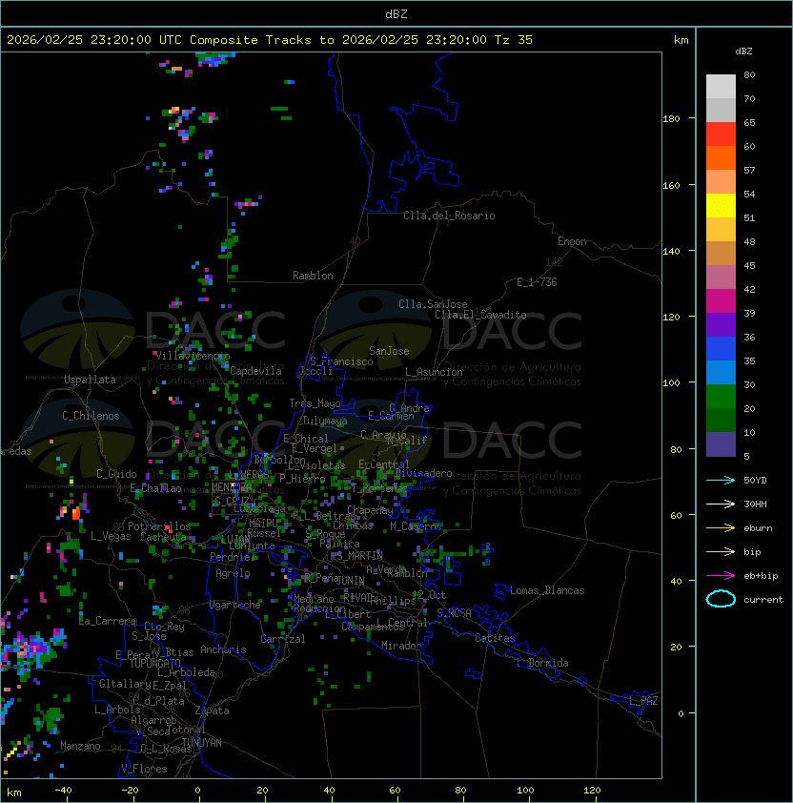
Task: Click the 120 km horizontal axis tick label
Action: [592, 791]
